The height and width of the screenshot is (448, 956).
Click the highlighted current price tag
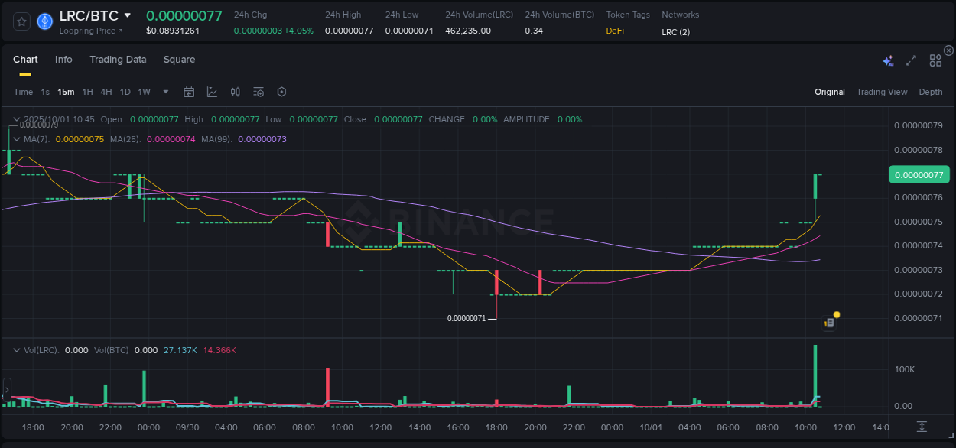point(919,174)
